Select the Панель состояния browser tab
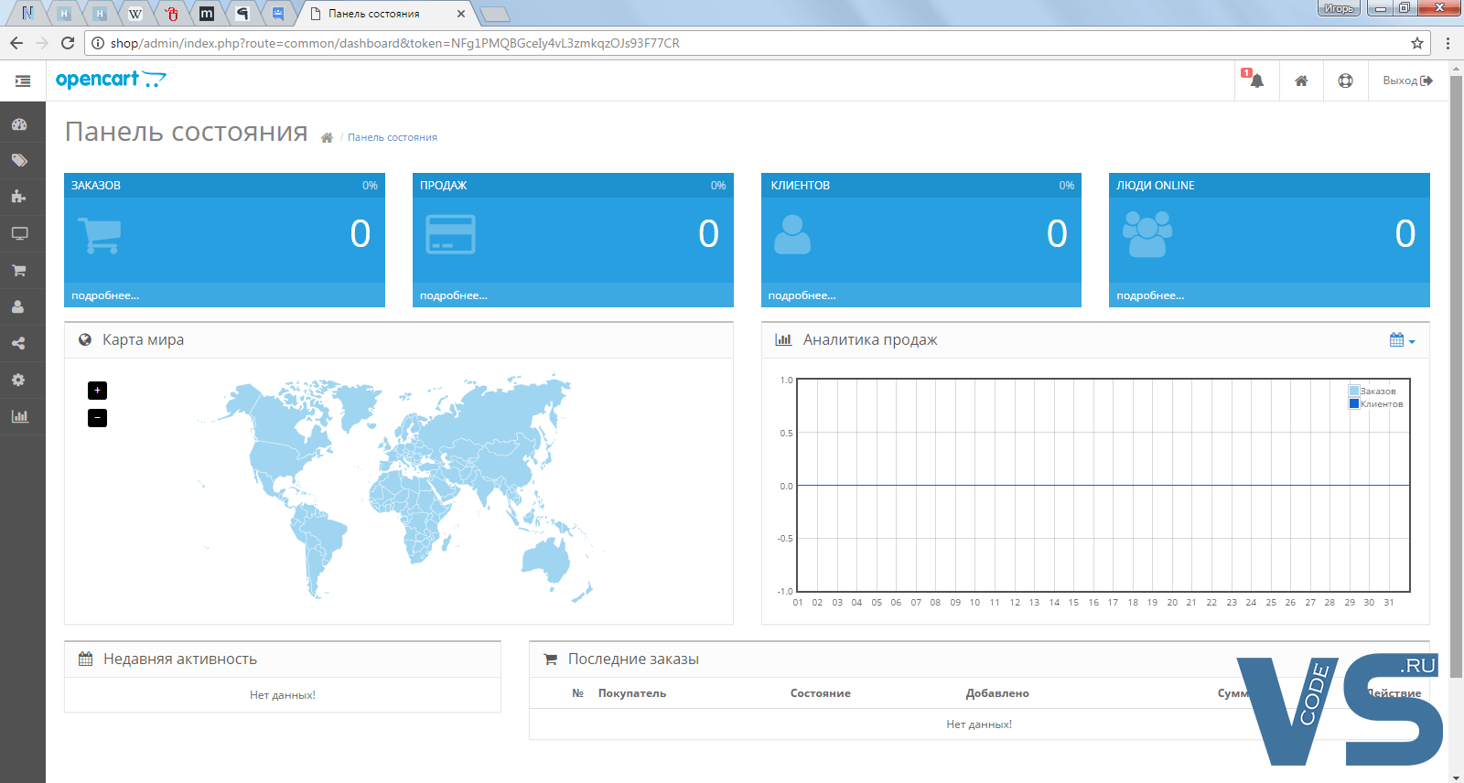Image resolution: width=1464 pixels, height=783 pixels. pos(384,14)
